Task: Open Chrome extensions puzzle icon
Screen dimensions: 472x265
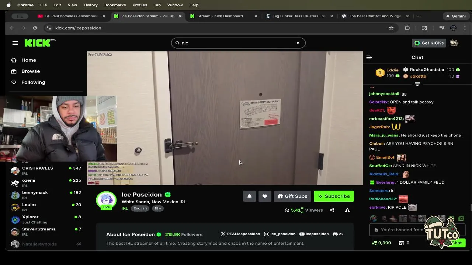Action: (407, 28)
